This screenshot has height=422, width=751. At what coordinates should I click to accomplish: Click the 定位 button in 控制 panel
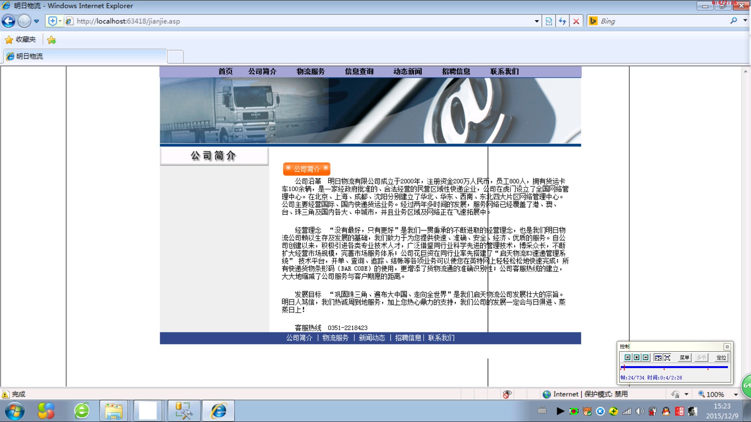(721, 358)
